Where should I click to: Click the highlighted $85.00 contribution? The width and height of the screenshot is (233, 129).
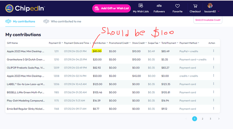[x=97, y=51]
